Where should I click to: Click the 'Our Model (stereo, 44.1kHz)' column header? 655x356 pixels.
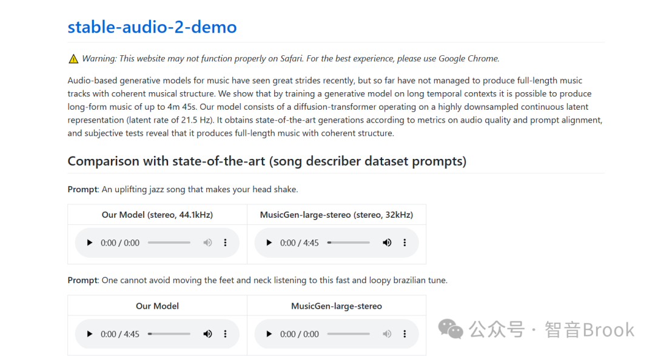tap(157, 215)
